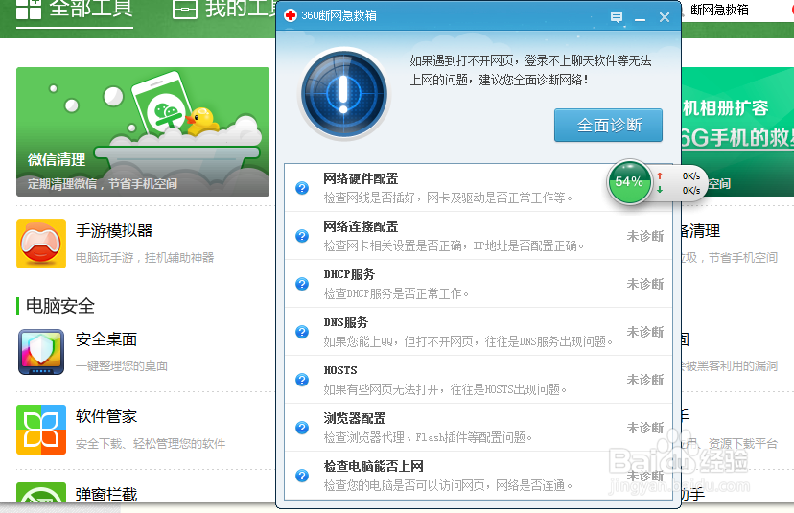The image size is (794, 513).
Task: Click the red cross 360断网急救箱 logo
Action: pos(291,15)
